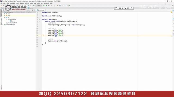Select the Demo class in project tree
The width and height of the screenshot is (174, 97).
(13, 21)
